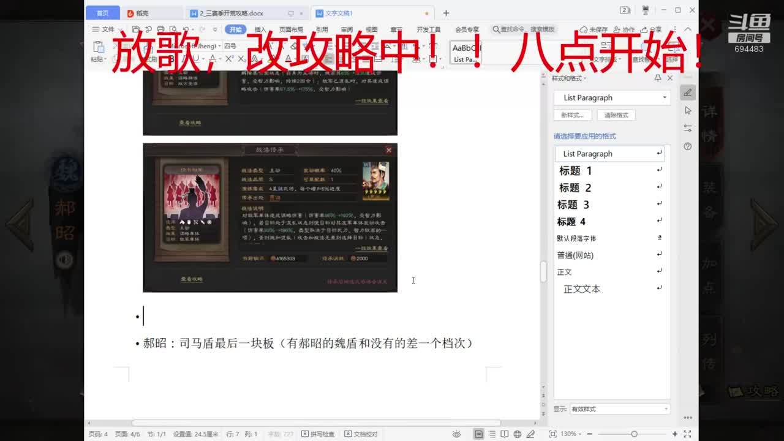
Task: Open the help question-mark sidebar icon
Action: click(688, 146)
